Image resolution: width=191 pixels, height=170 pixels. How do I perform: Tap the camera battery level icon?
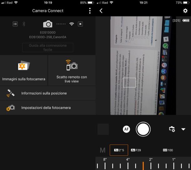tap(186, 20)
